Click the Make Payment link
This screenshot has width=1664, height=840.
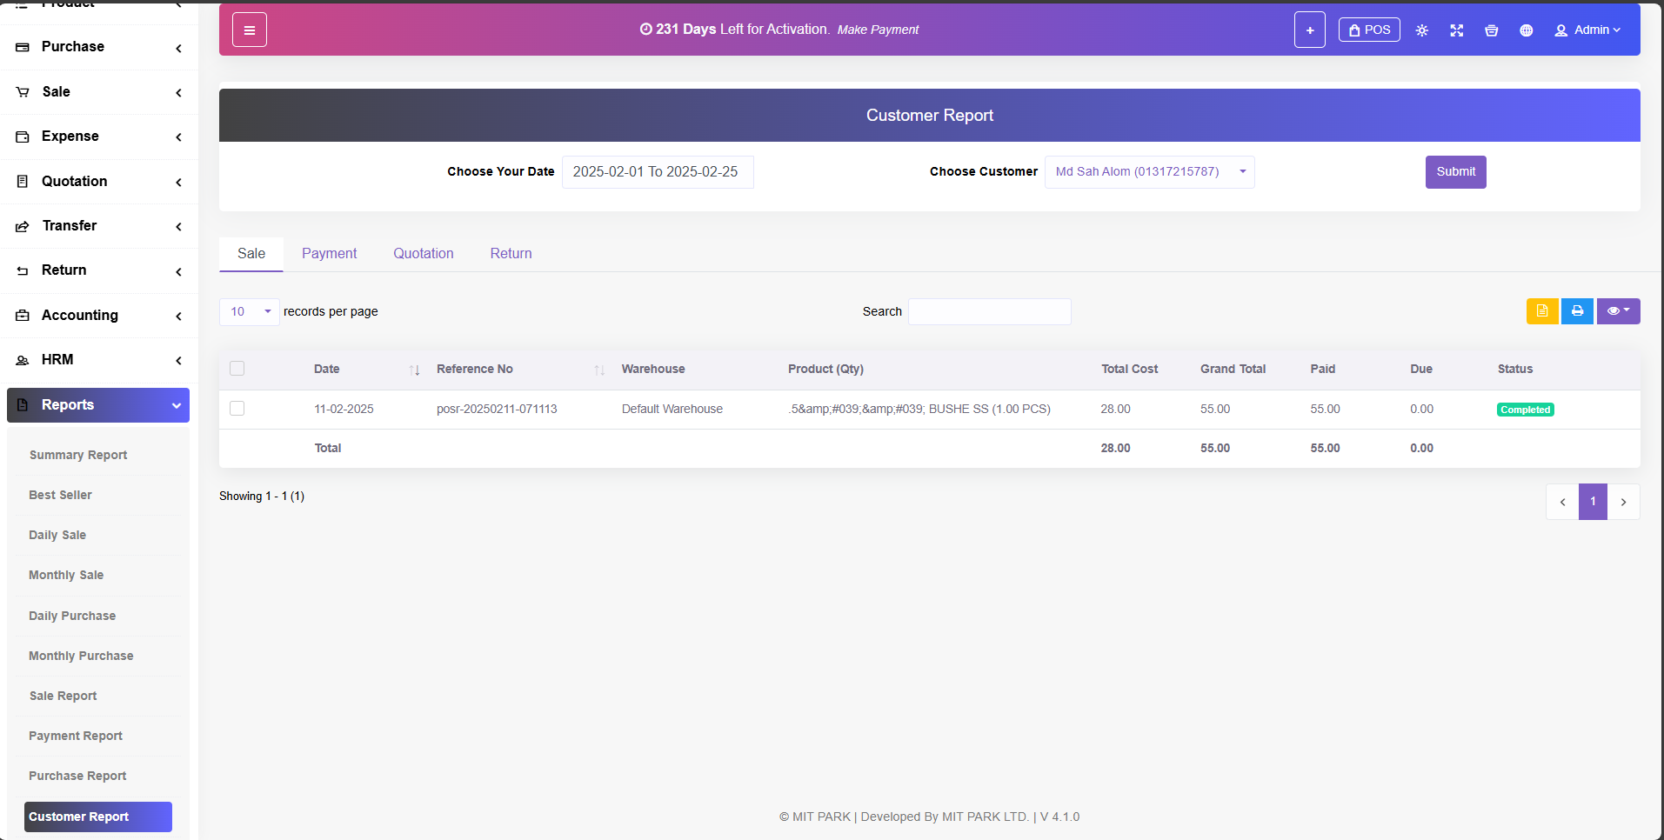(878, 30)
